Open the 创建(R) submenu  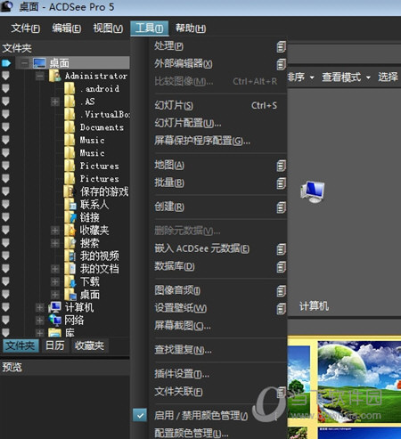pos(217,207)
